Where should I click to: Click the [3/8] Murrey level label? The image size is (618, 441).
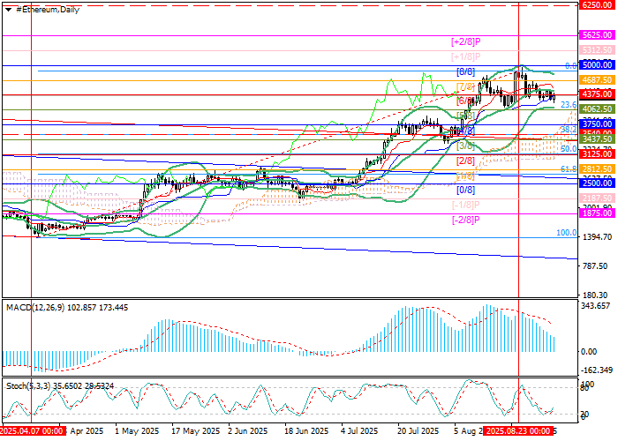point(465,146)
